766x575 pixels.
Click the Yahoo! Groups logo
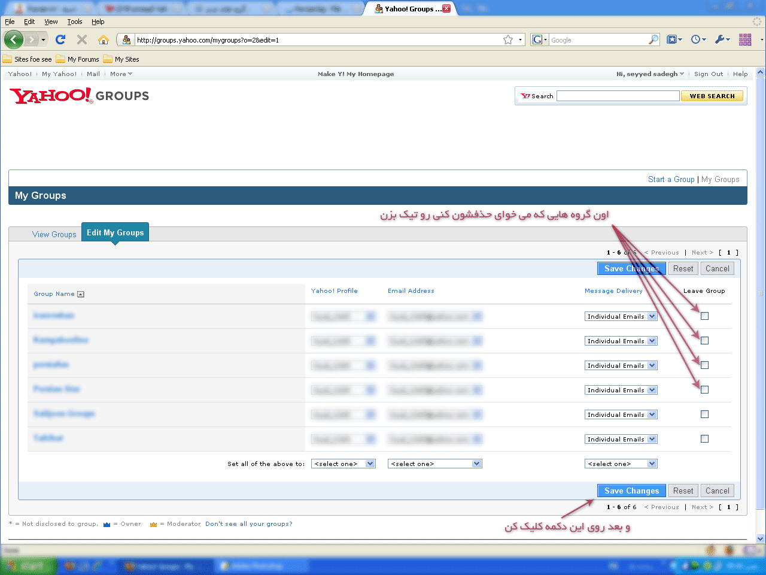[79, 96]
